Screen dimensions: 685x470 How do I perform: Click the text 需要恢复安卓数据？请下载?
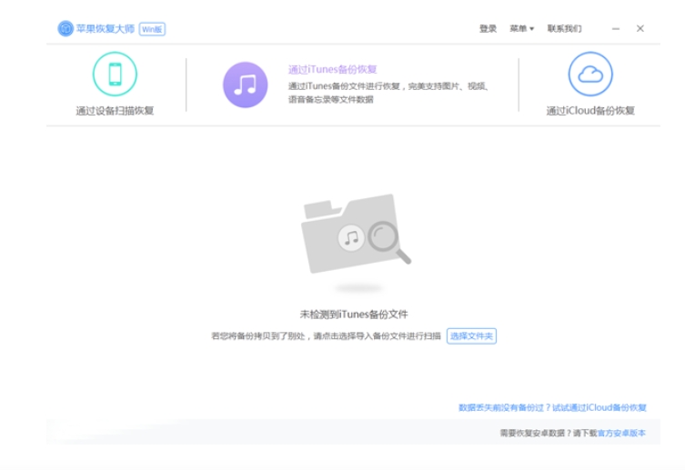coord(549,433)
